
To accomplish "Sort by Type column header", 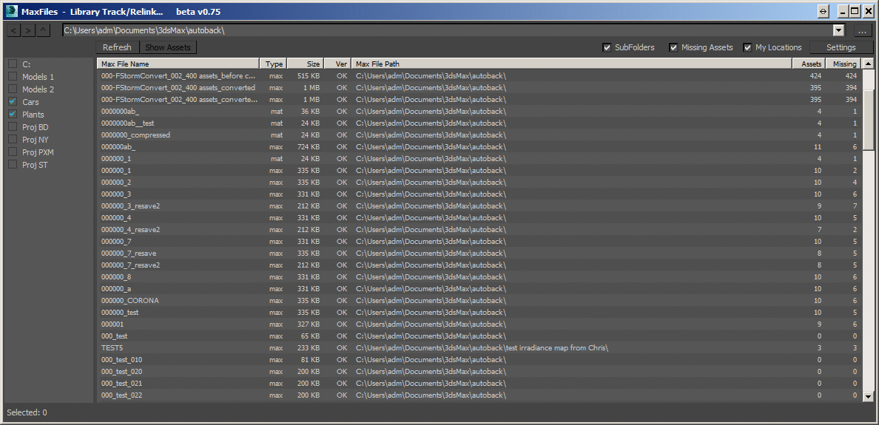I will pos(274,64).
